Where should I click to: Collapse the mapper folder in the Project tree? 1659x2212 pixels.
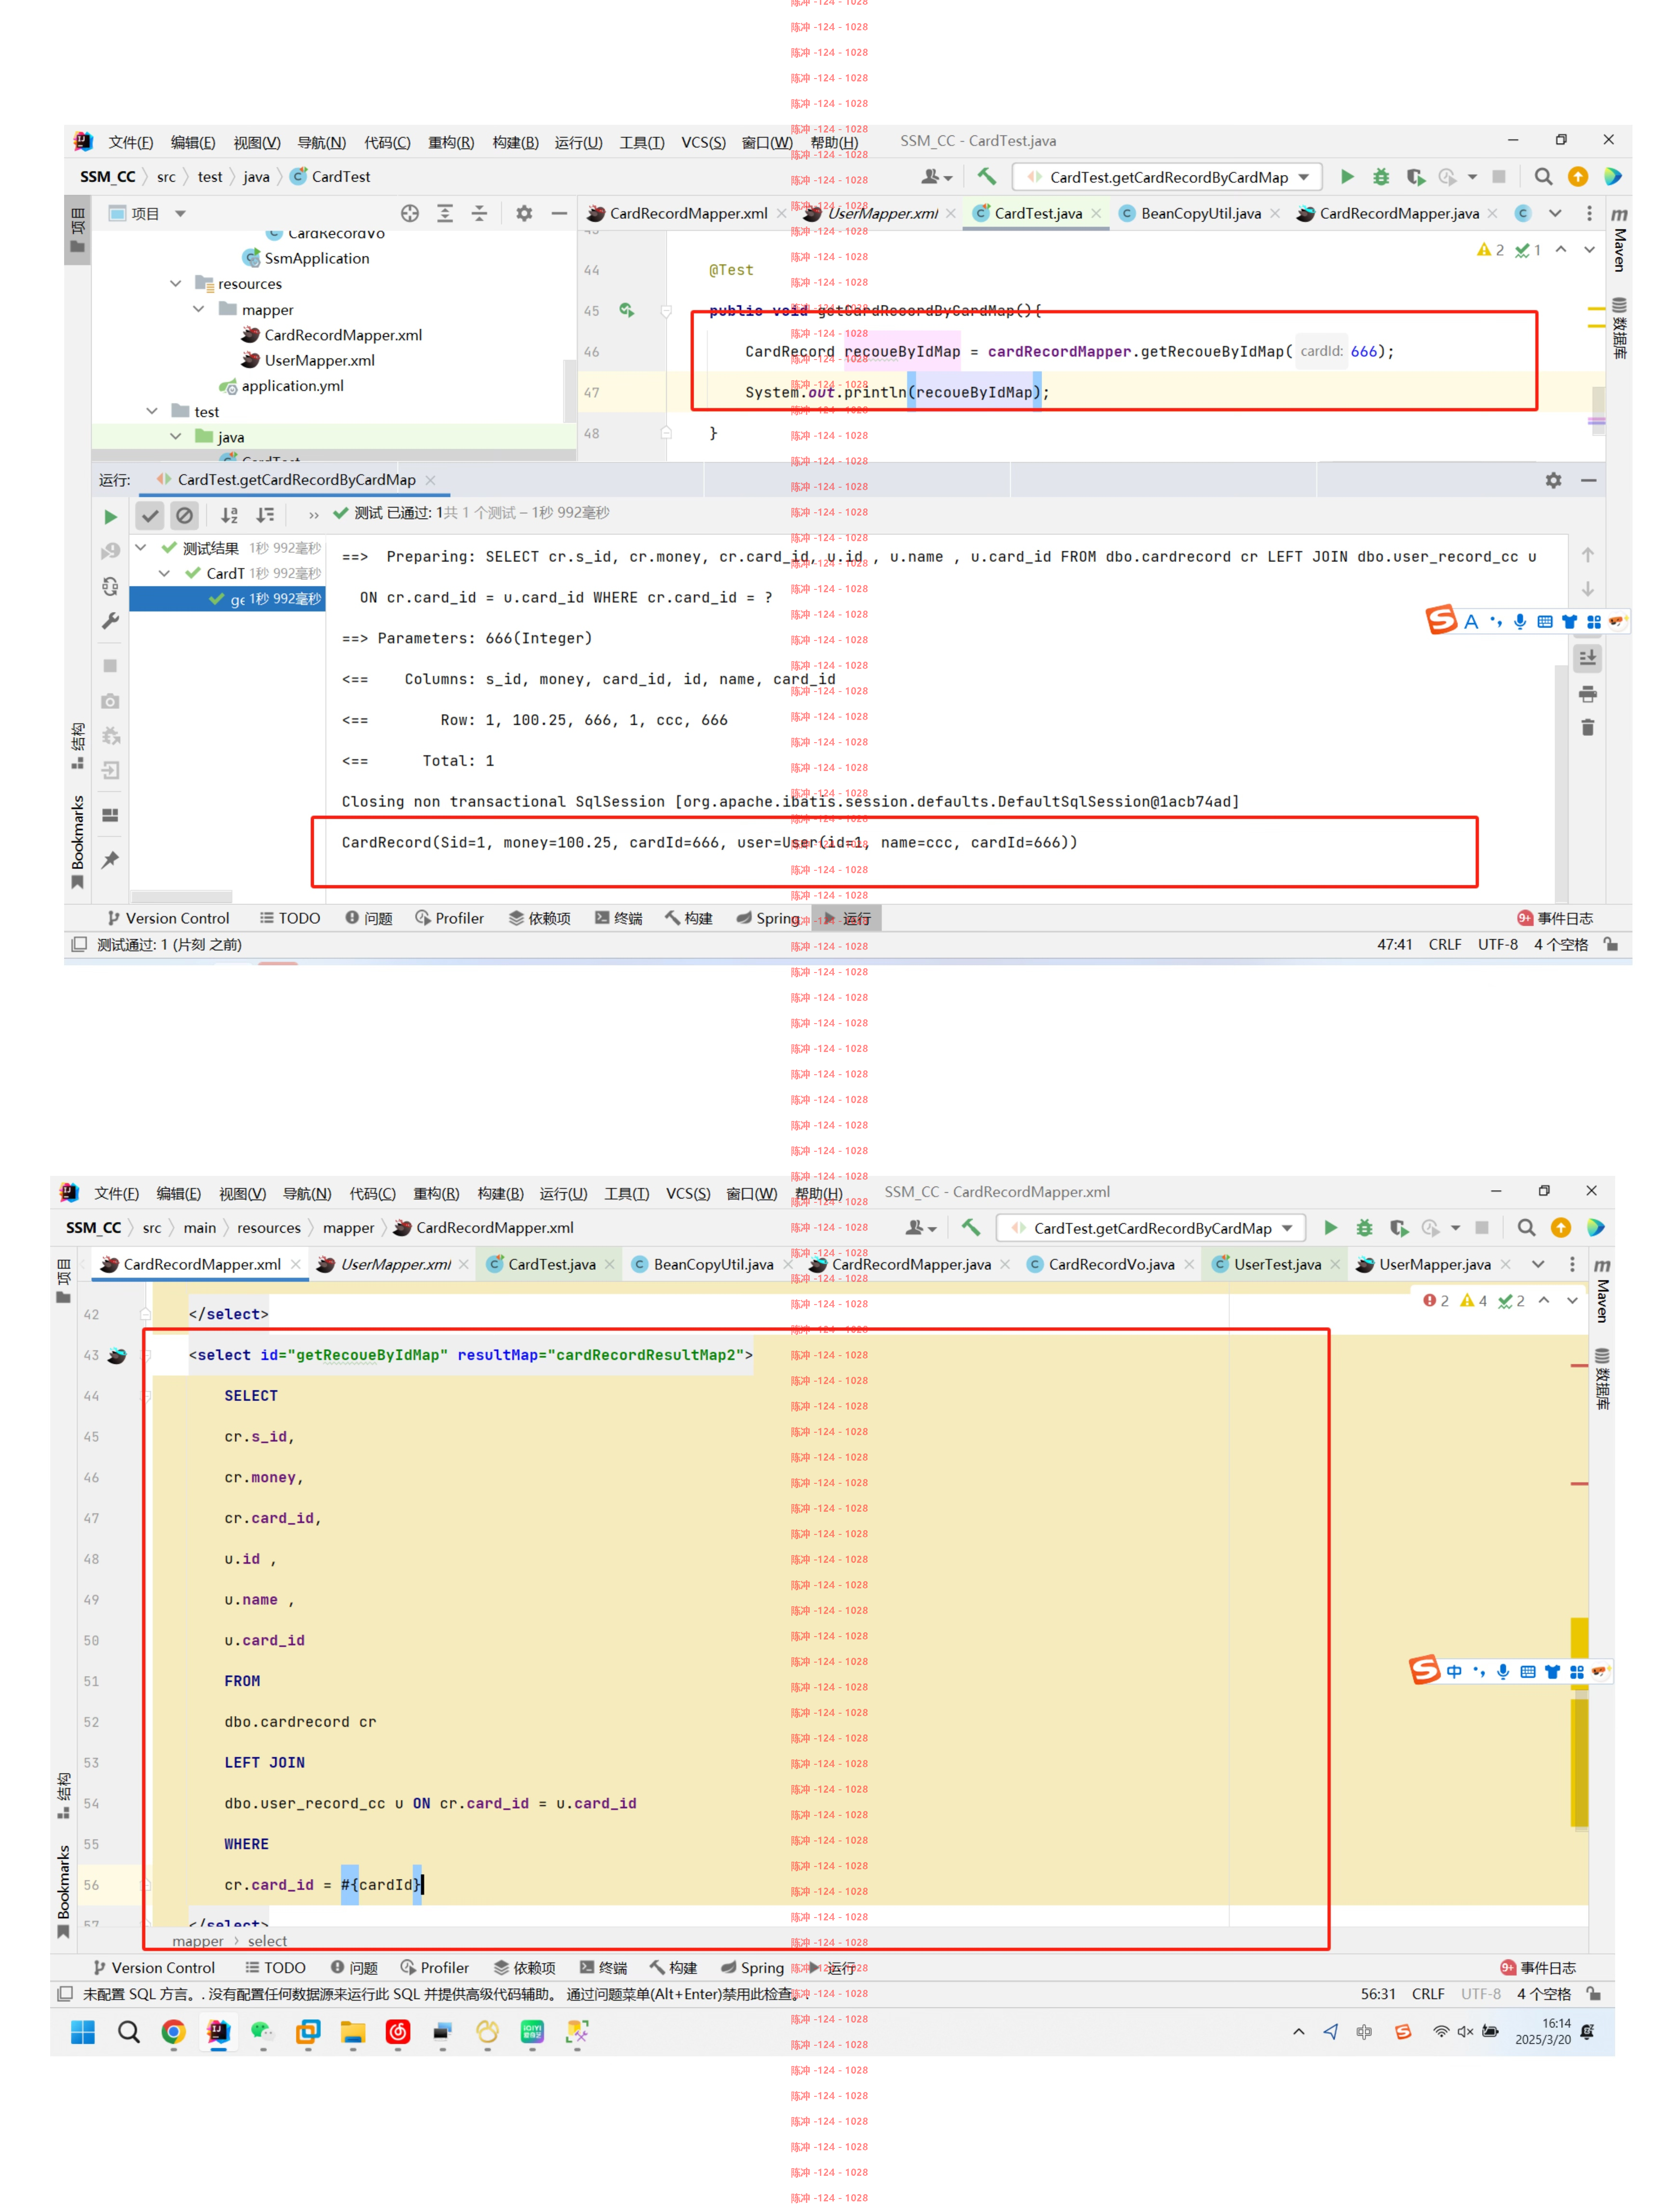click(199, 309)
